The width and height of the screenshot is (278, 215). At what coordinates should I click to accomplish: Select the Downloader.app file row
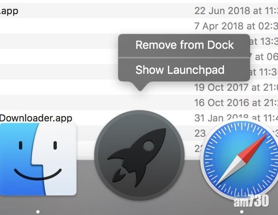pos(36,118)
